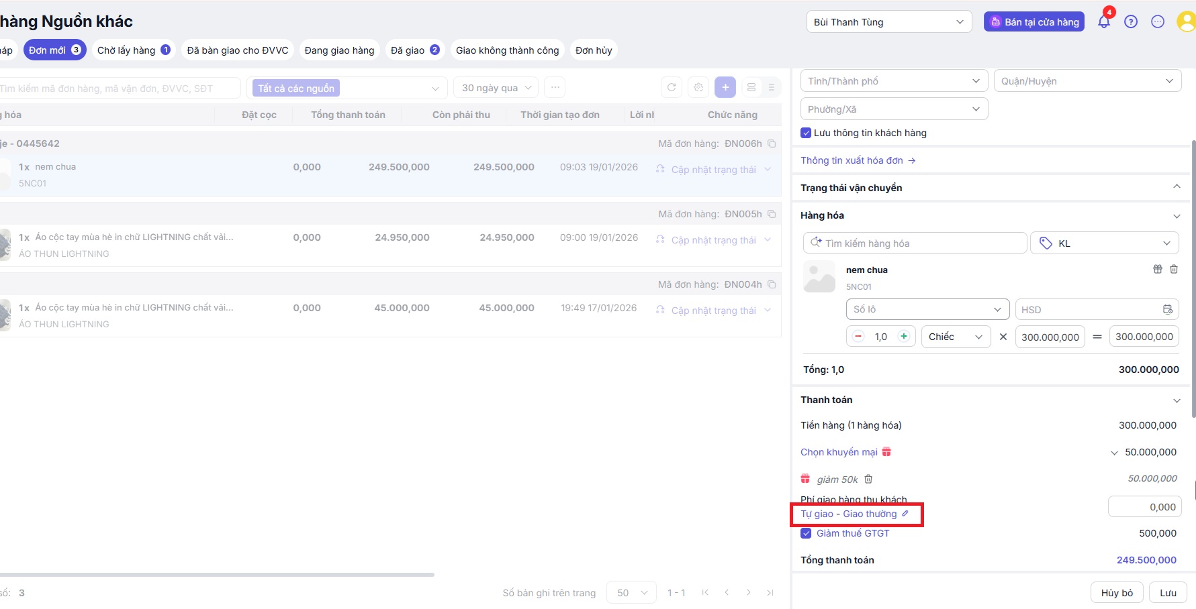Delete the nem chua product line
Image resolution: width=1196 pixels, height=609 pixels.
coord(1174,269)
